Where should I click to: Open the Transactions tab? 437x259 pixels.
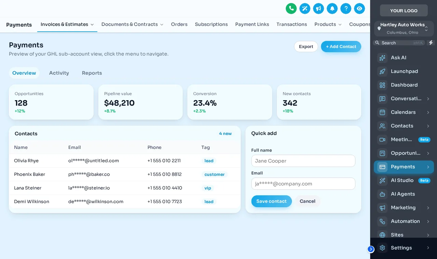(x=292, y=25)
